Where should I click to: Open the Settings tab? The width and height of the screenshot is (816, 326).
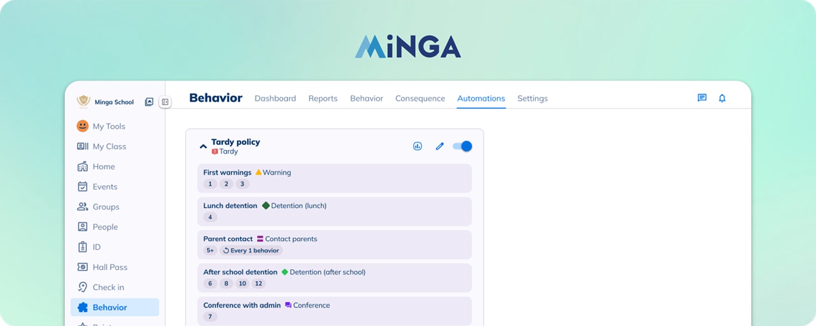coord(532,98)
